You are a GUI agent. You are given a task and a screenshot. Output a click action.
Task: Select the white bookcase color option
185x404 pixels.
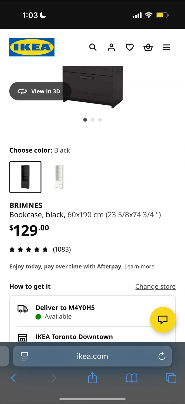59,177
